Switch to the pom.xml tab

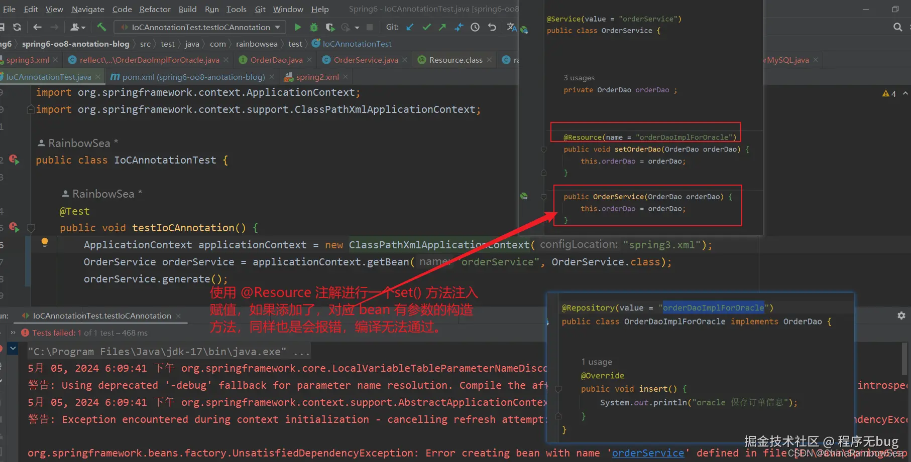tap(193, 77)
